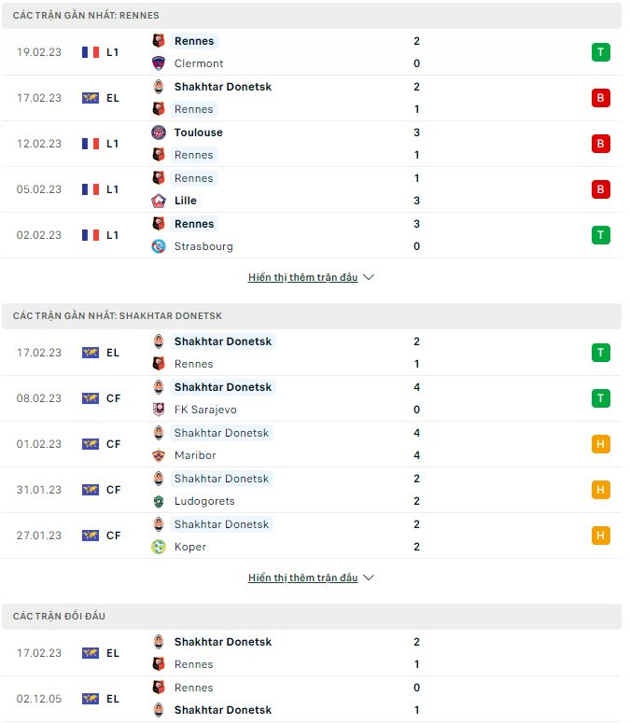
Task: Click red B badge for Toulouse match
Action: [x=600, y=144]
